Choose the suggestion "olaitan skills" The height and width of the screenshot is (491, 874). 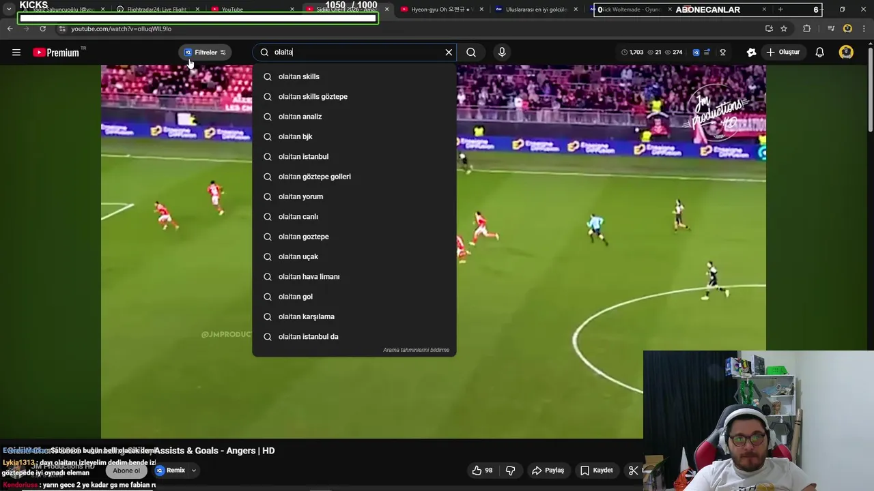[x=354, y=76]
